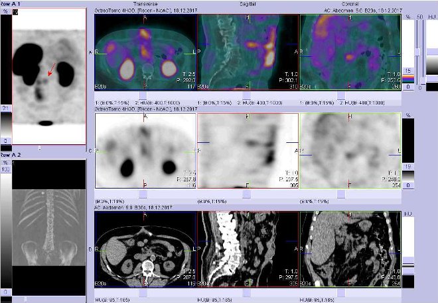Select the Row A 1 MIP projection image
Viewport: 438px width, 303px height.
[49, 76]
